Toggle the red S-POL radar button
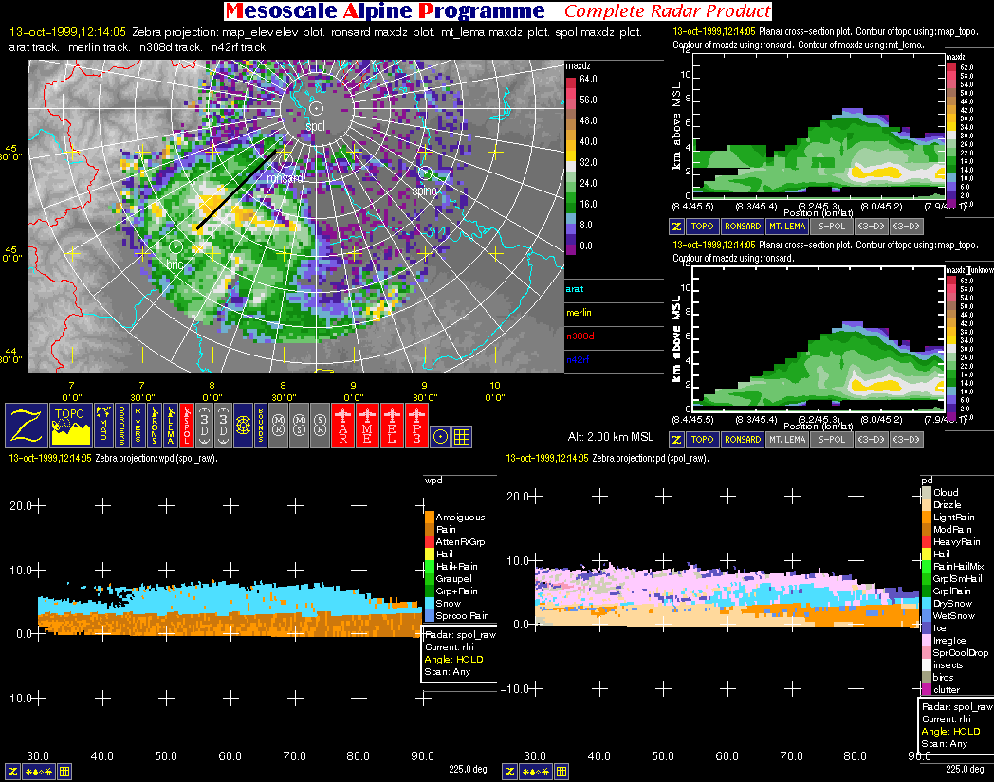994x782 pixels. pyautogui.click(x=187, y=426)
